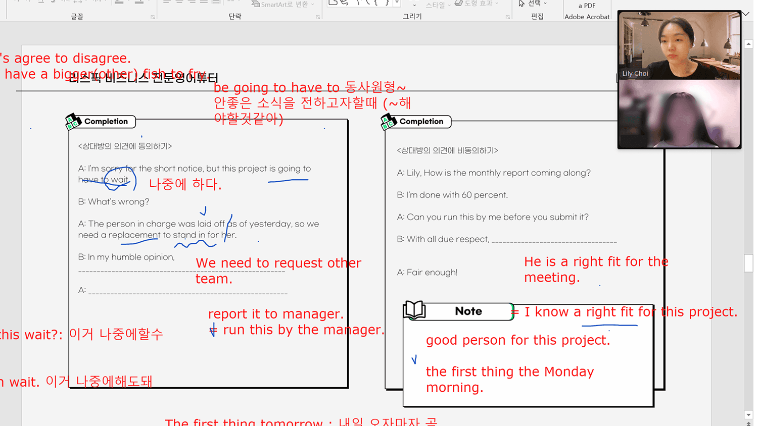Screen dimensions: 758x426
Task: Collapse the ribbon using the chevron
Action: (x=746, y=14)
